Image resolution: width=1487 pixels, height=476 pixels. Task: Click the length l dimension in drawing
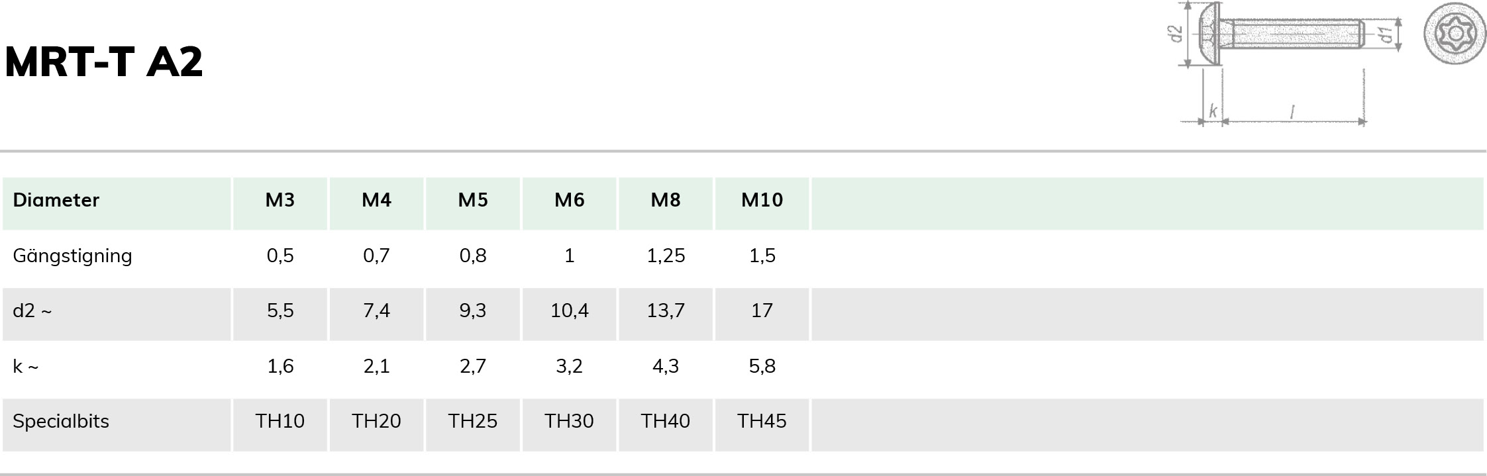[1292, 112]
